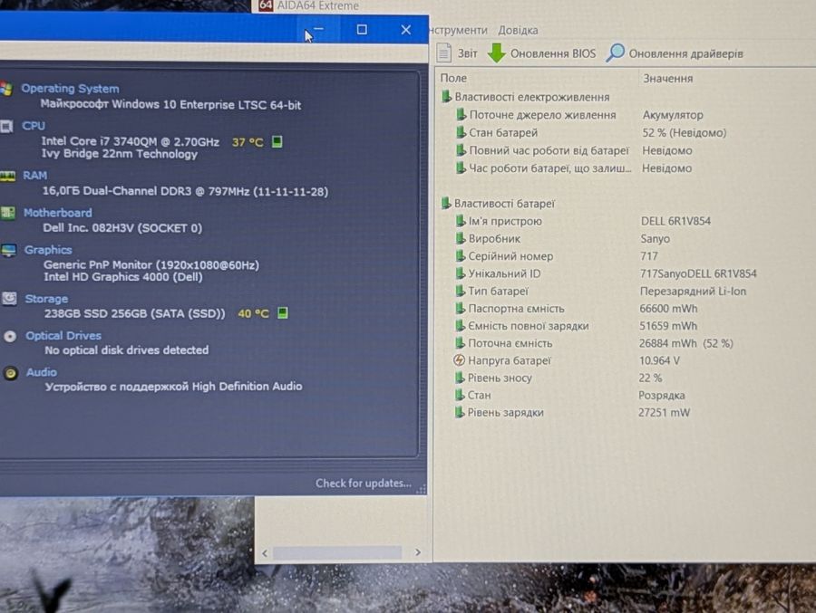The height and width of the screenshot is (613, 816).
Task: Open the partially hidden Інструменти menu
Action: click(459, 30)
